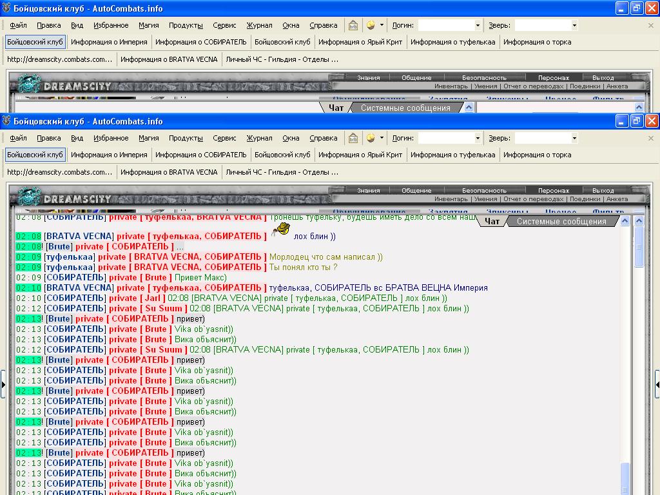The height and width of the screenshot is (495, 660).
Task: Close toolbar with gray X in back window
Action: tap(651, 25)
